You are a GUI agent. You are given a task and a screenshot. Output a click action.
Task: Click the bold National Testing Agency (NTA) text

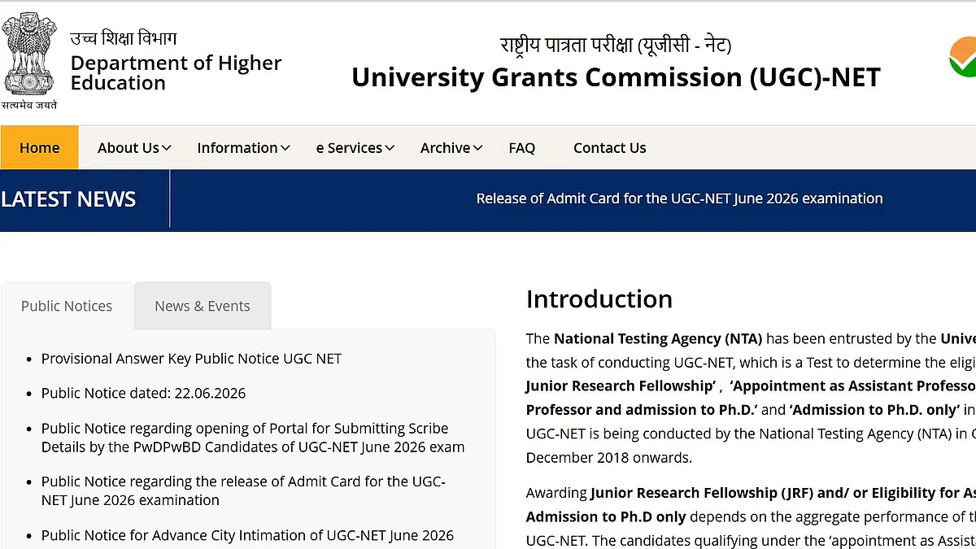[x=658, y=338]
